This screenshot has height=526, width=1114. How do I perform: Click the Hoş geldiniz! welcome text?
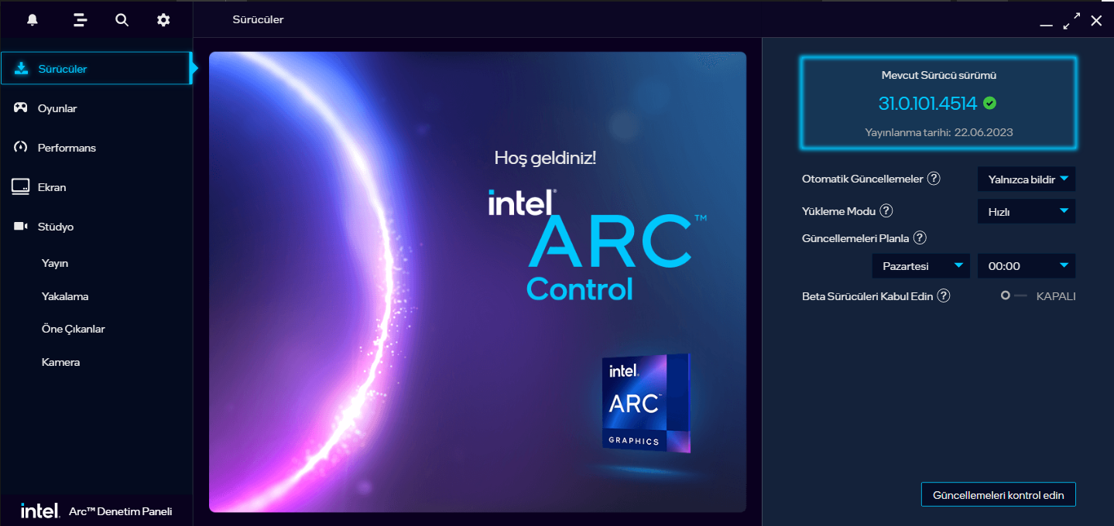[x=545, y=159]
